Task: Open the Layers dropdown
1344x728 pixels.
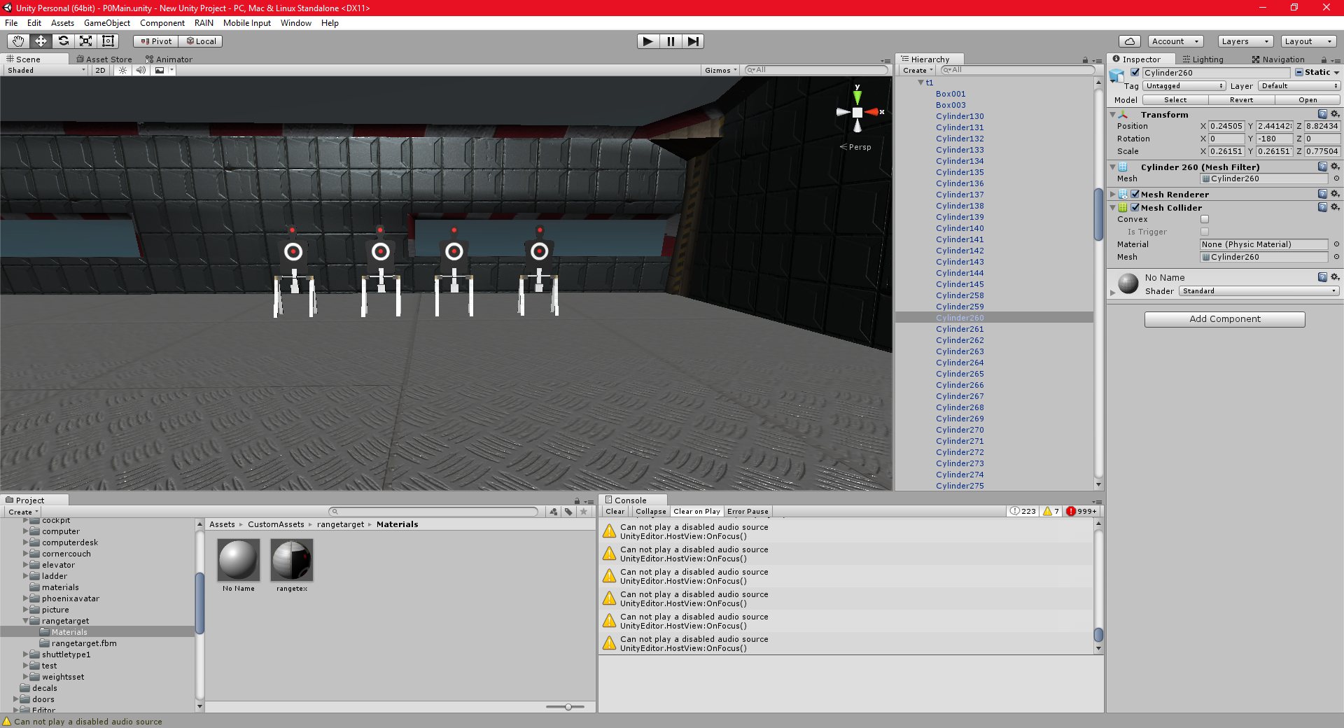Action: click(1245, 41)
